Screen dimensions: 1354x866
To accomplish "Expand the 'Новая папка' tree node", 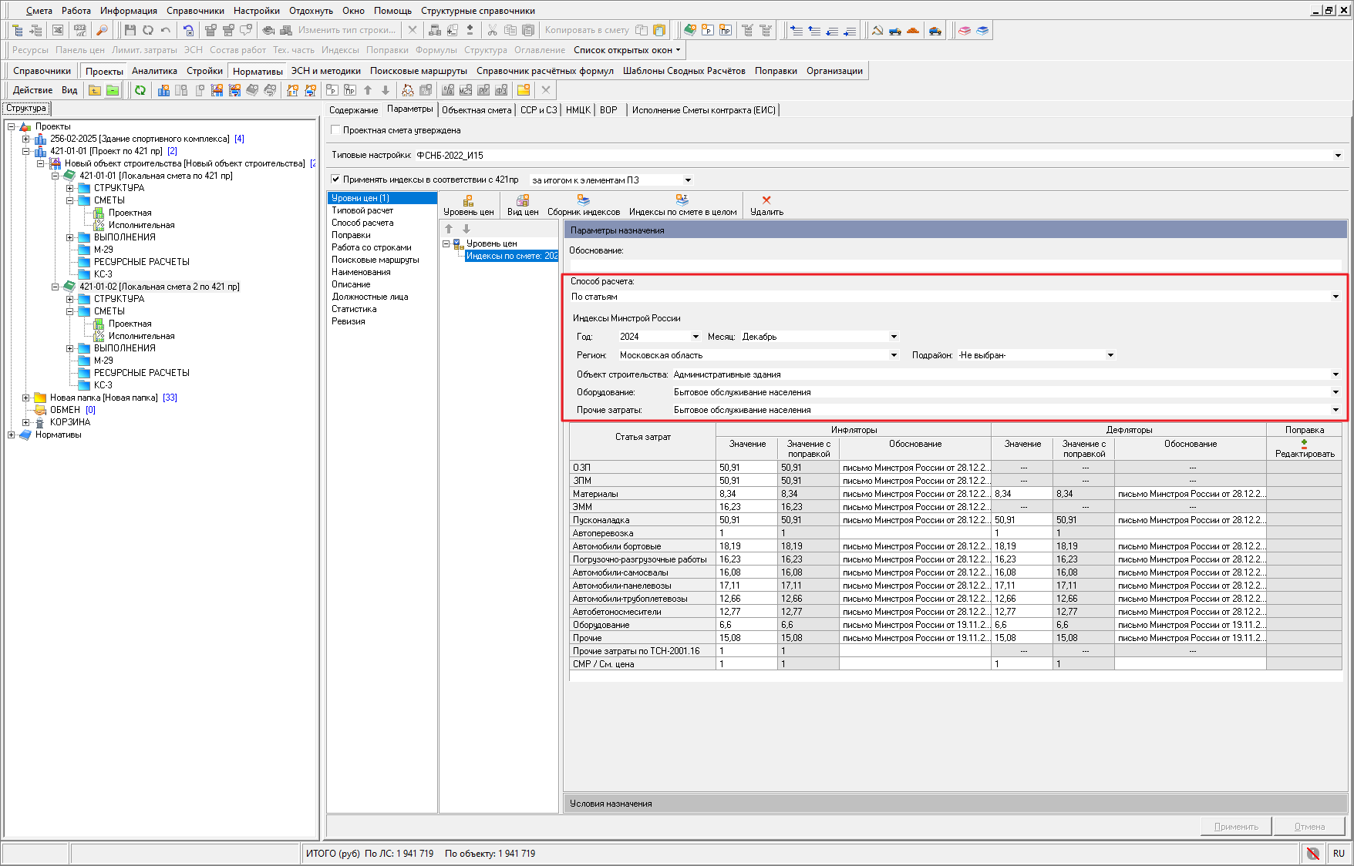I will pyautogui.click(x=25, y=398).
